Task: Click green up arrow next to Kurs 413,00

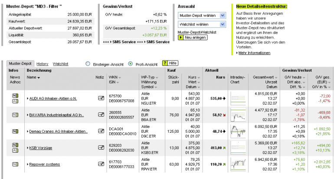Action: (x=224, y=148)
